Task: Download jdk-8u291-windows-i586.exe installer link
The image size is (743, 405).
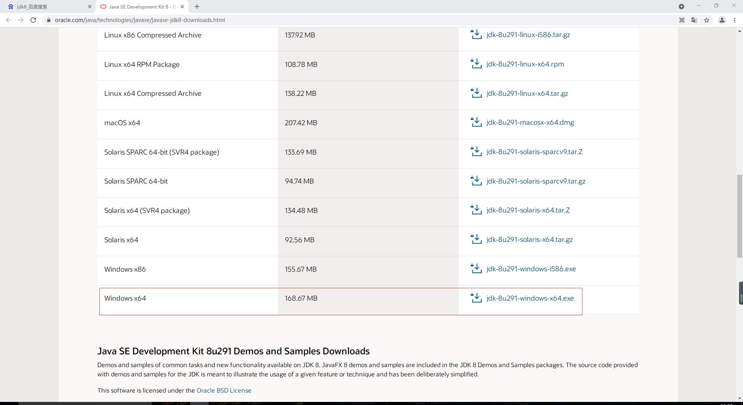Action: [x=531, y=269]
